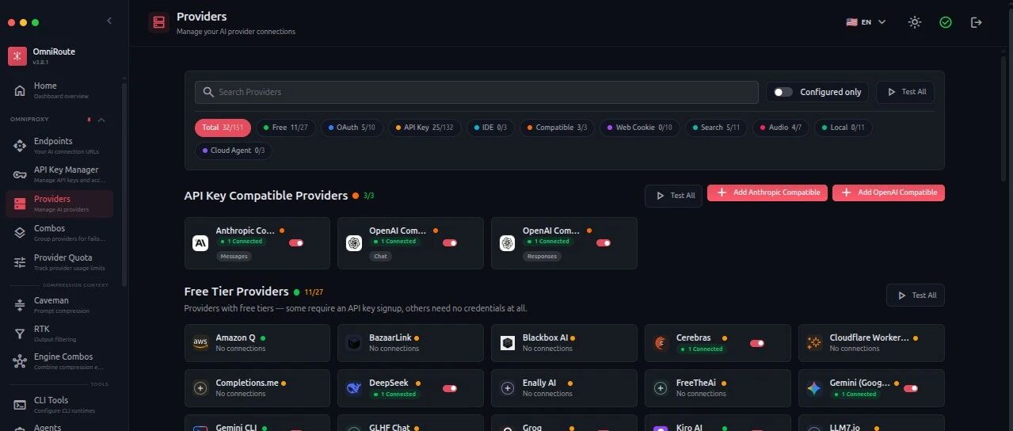This screenshot has height=431, width=1013.
Task: Click Test All for API Key Compatible Providers
Action: 673,196
